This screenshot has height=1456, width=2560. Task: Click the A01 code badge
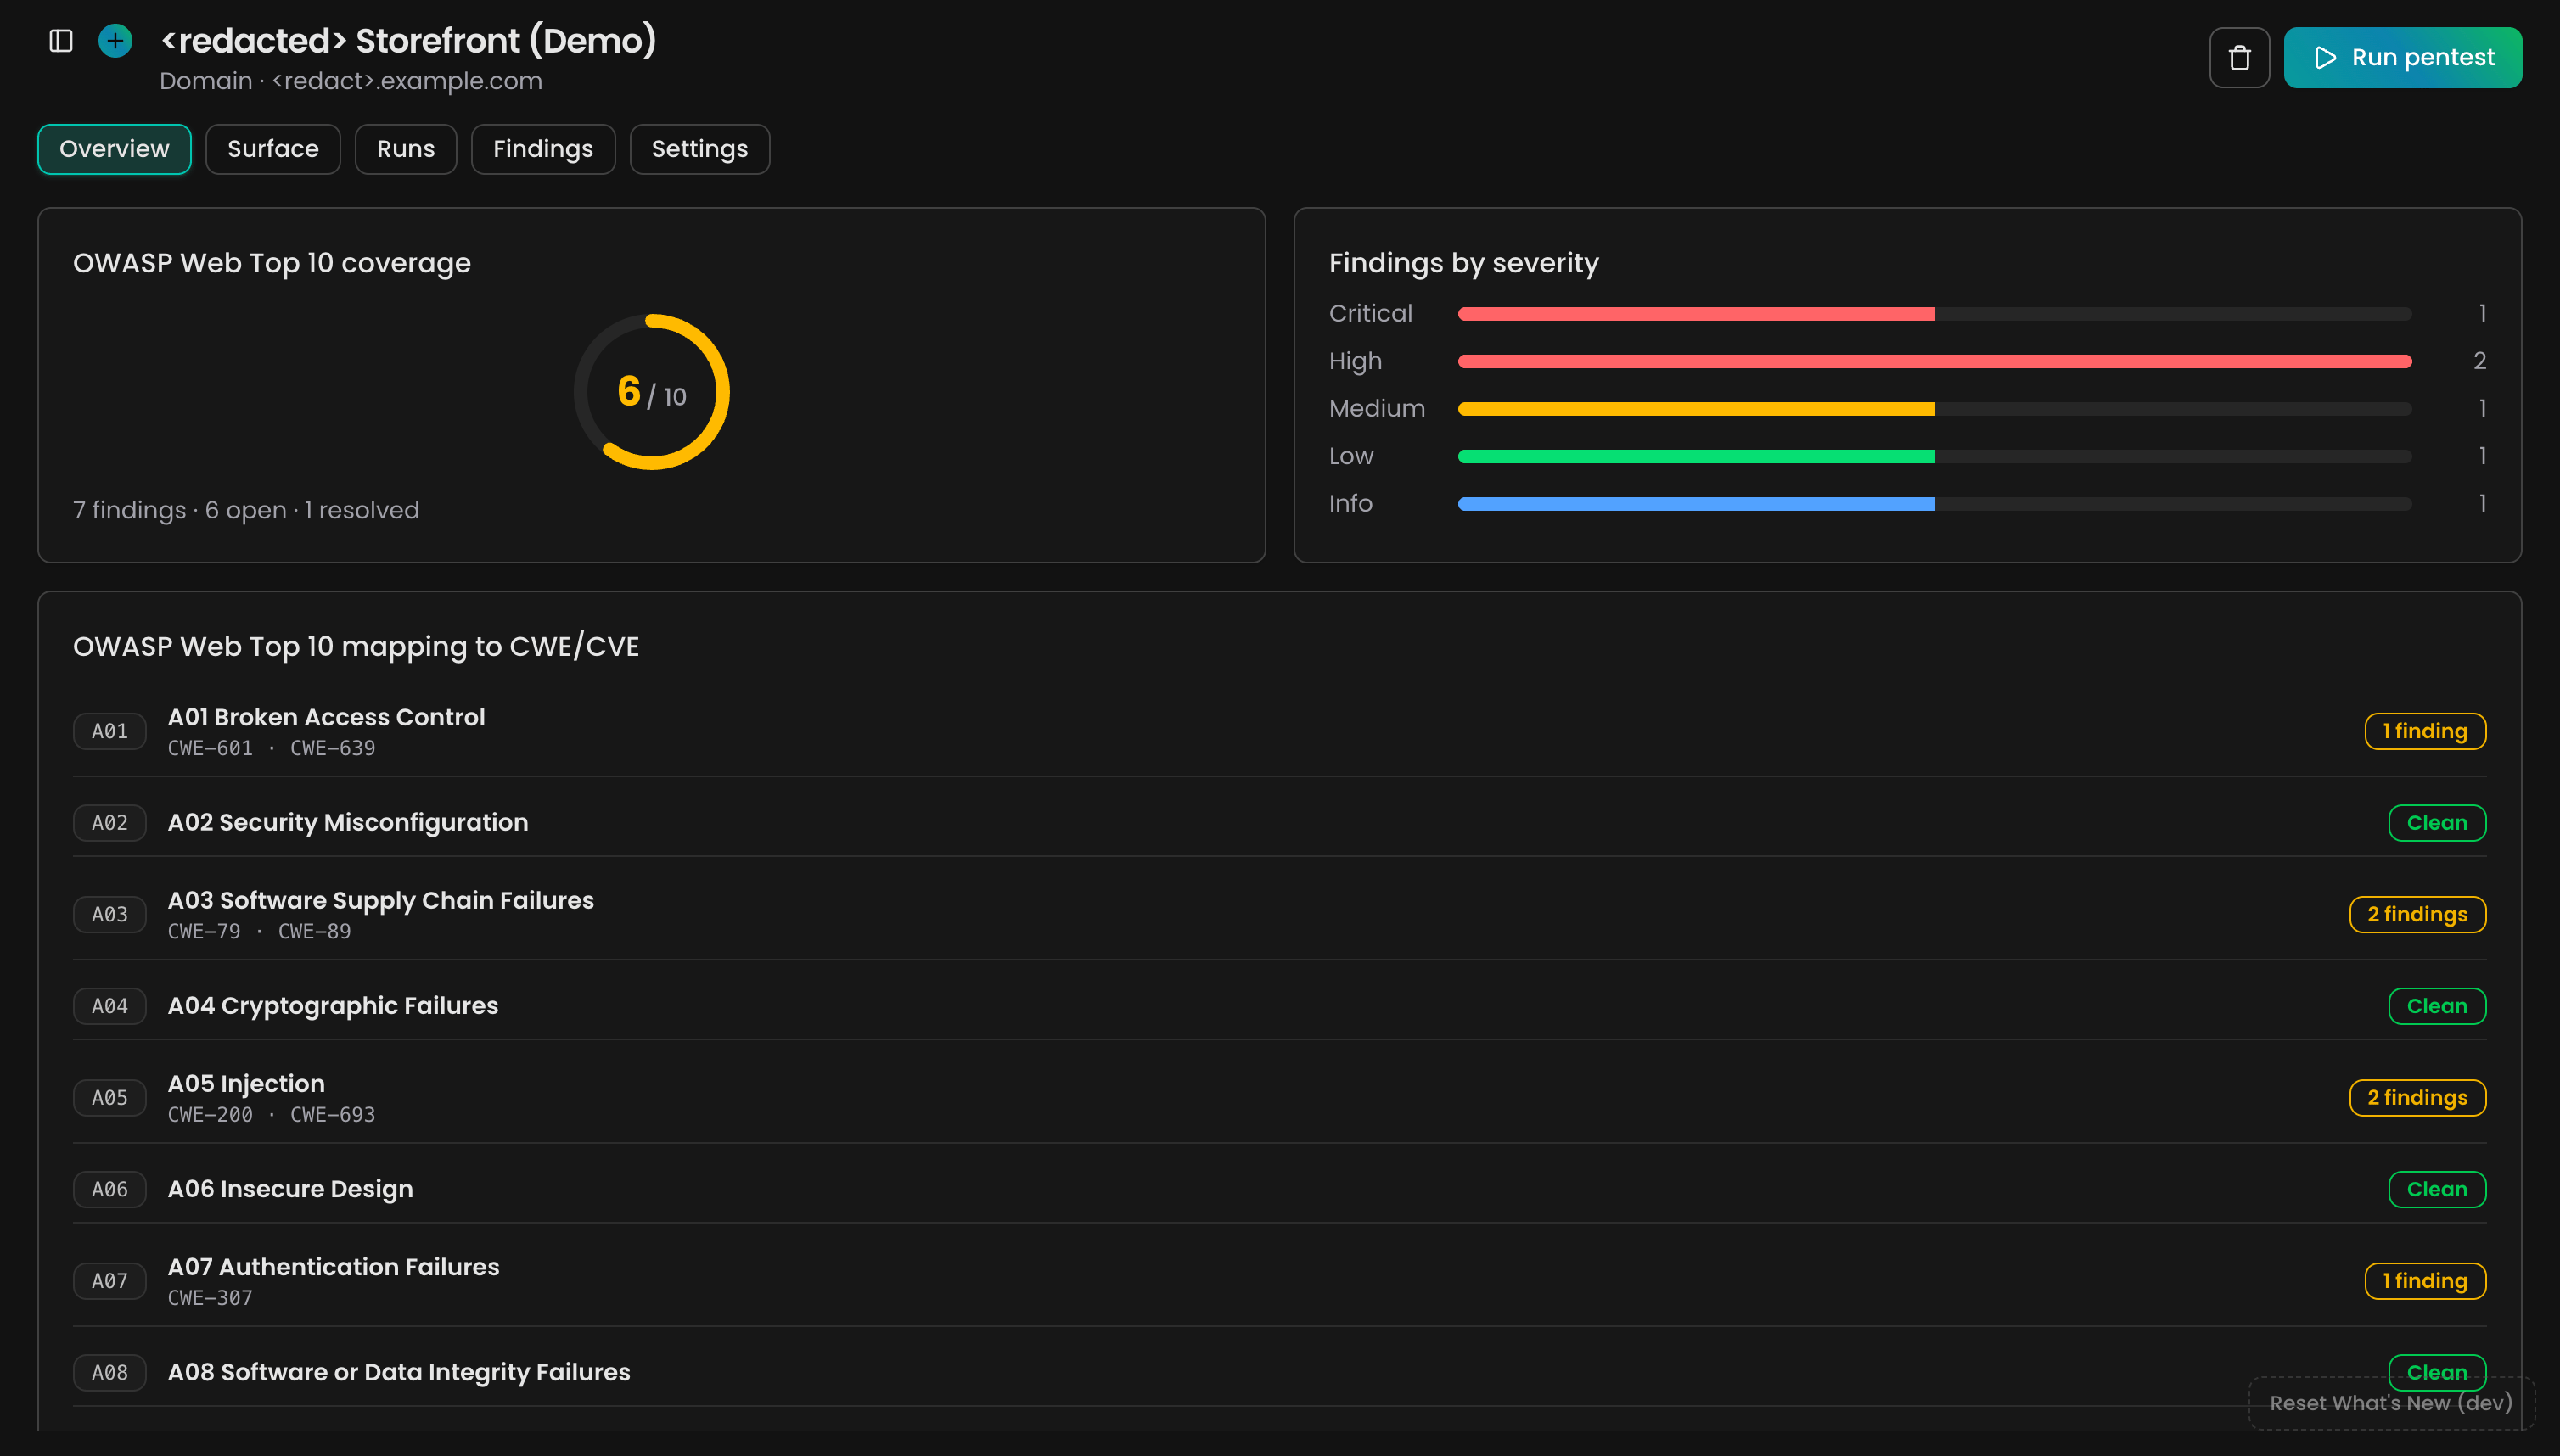[110, 731]
